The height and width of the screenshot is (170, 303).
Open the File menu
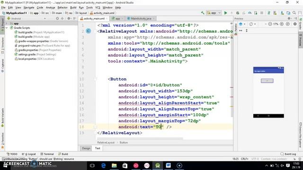[x=3, y=8]
